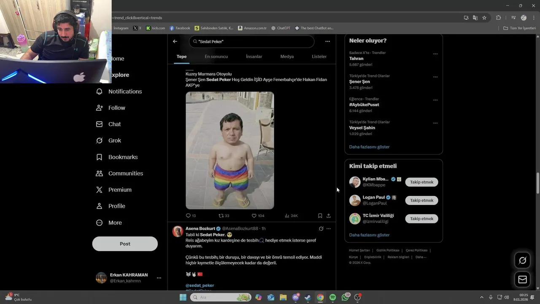Go to Profile from sidebar

(111, 206)
